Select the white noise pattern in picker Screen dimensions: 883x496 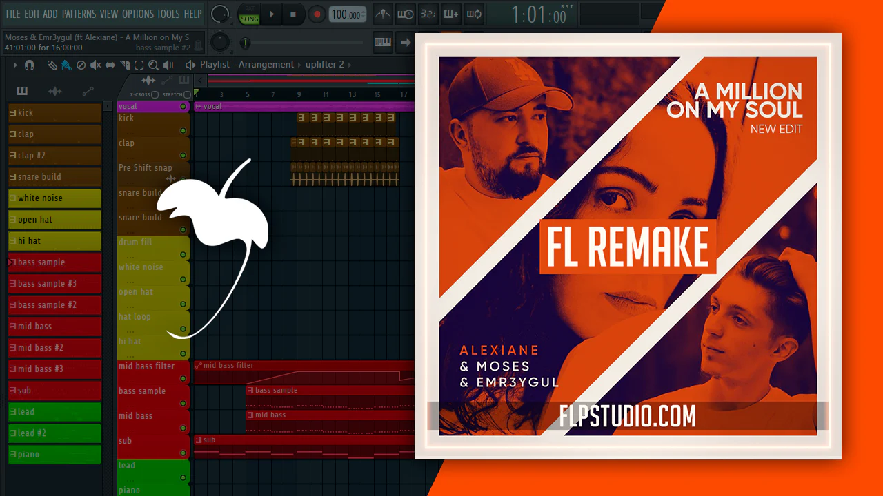click(54, 198)
